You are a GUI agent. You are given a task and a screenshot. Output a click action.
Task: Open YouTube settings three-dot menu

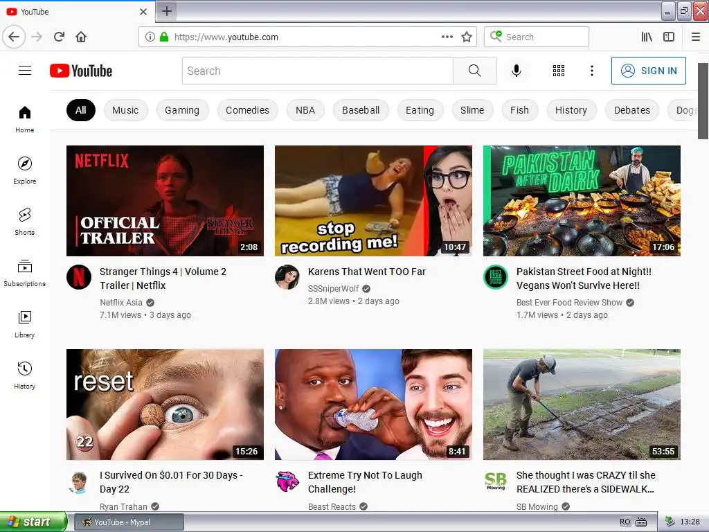pos(592,71)
